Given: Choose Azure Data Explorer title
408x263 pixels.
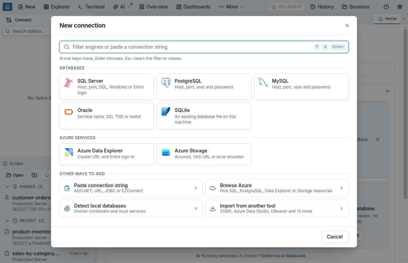Looking at the screenshot, I should (x=100, y=151).
